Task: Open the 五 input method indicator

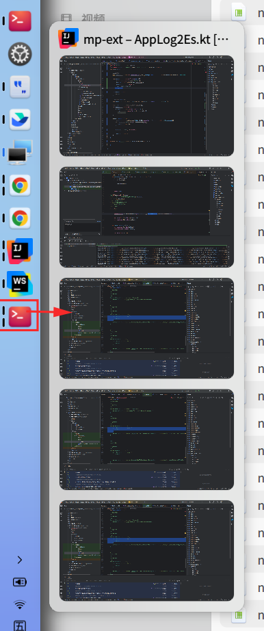Action: [x=20, y=626]
